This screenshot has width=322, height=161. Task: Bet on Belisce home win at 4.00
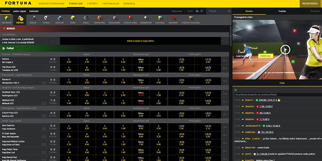(x=69, y=61)
